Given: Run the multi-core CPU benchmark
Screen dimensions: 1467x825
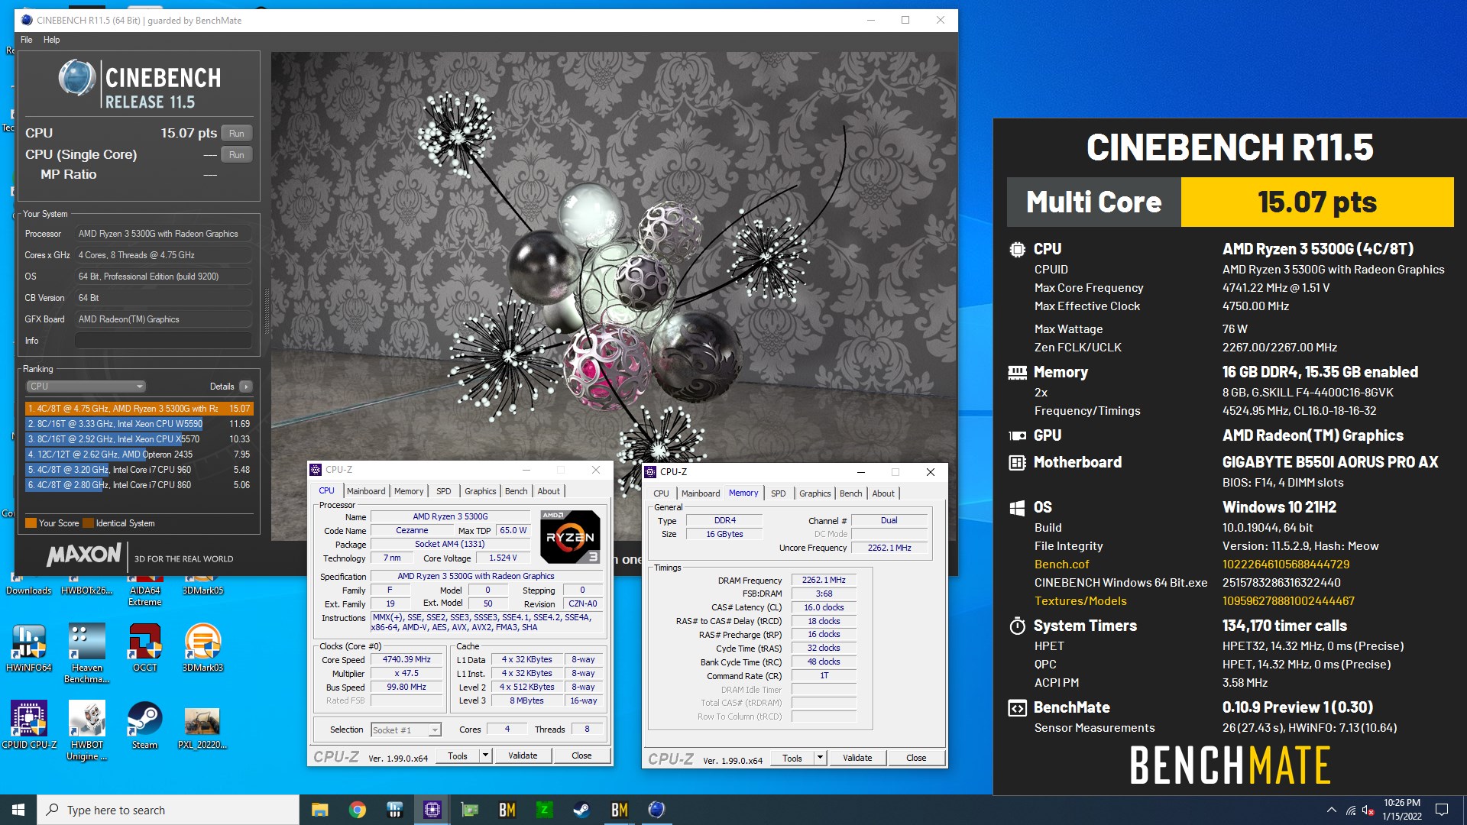Looking at the screenshot, I should pyautogui.click(x=237, y=133).
